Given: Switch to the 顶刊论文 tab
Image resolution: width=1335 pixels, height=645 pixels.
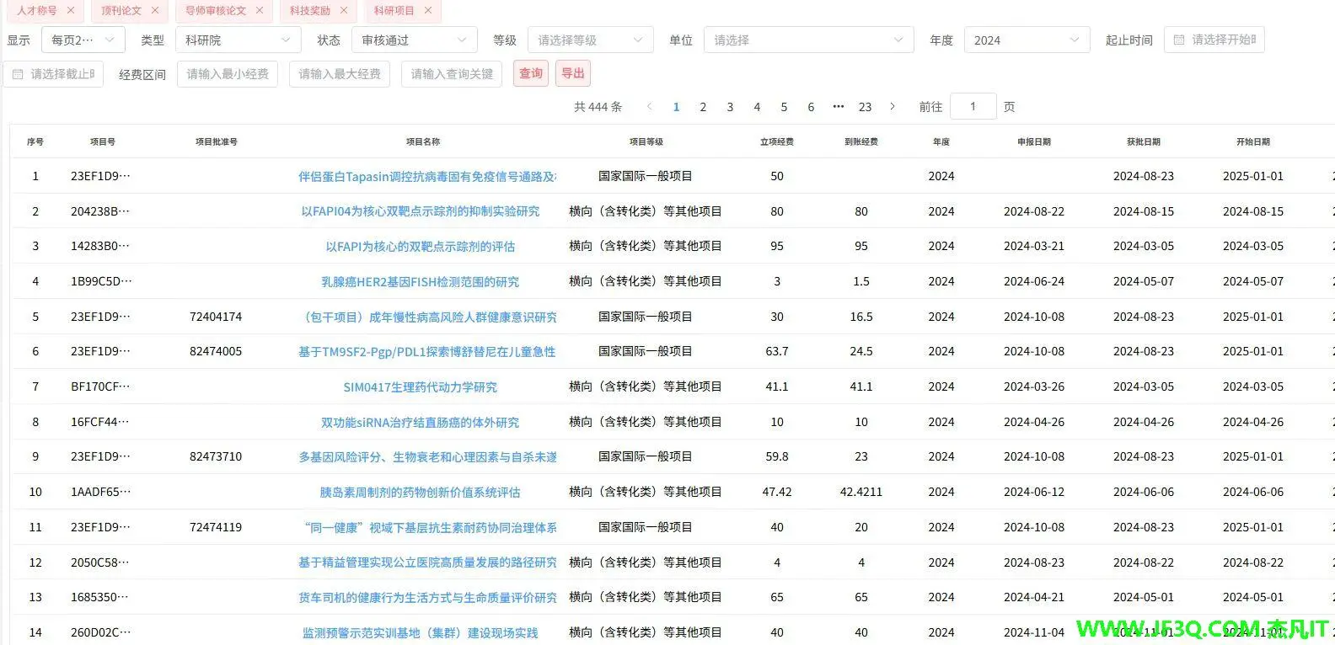Looking at the screenshot, I should pyautogui.click(x=121, y=10).
